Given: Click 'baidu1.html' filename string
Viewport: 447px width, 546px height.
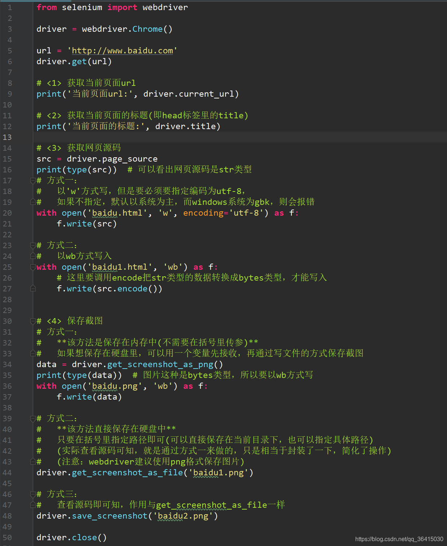Looking at the screenshot, I should tap(120, 267).
